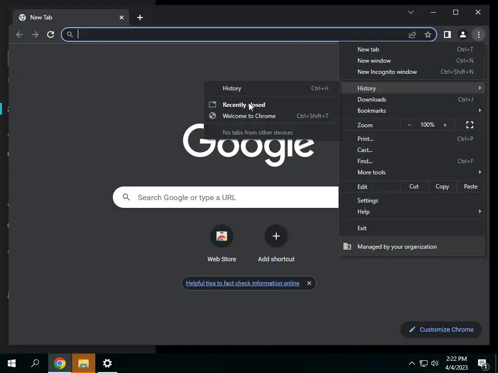Open History page from the submenu
Viewport: 498px width, 373px height.
point(272,88)
